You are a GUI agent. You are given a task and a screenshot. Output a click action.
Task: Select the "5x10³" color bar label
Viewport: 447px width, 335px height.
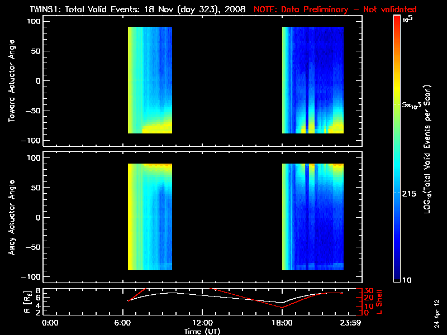click(x=413, y=104)
